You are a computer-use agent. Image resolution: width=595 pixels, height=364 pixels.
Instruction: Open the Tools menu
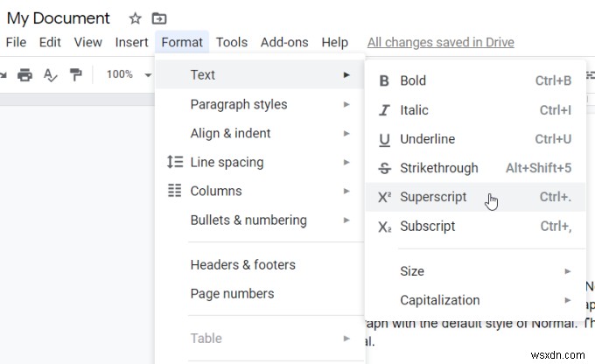point(231,42)
